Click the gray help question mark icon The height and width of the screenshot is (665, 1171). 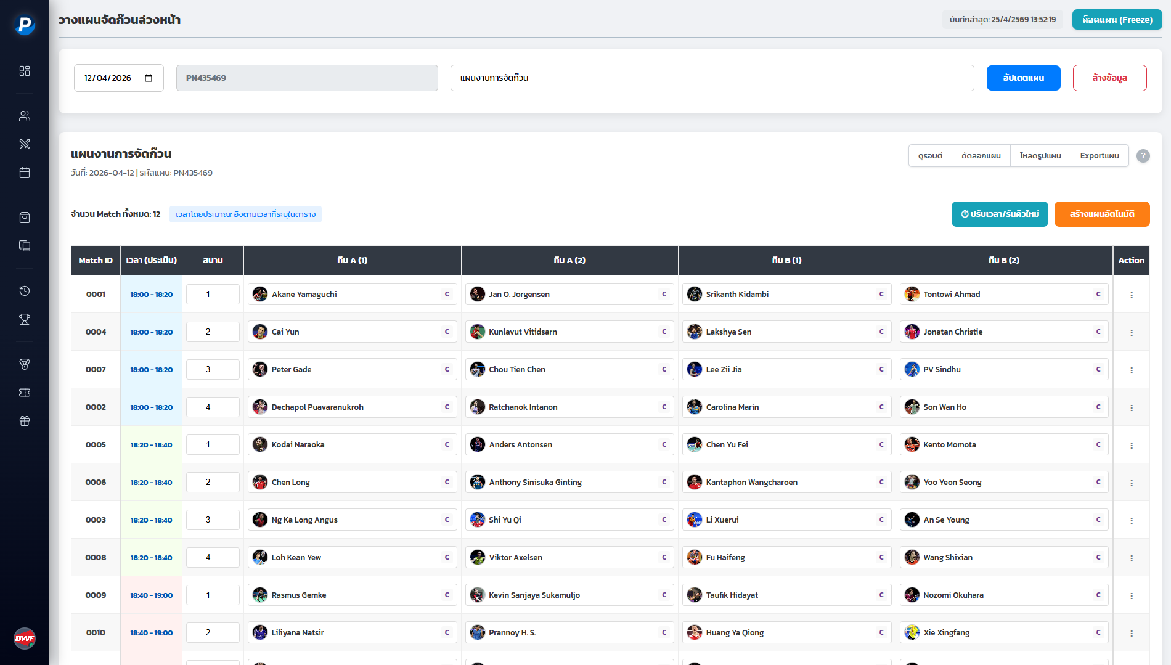coord(1143,156)
